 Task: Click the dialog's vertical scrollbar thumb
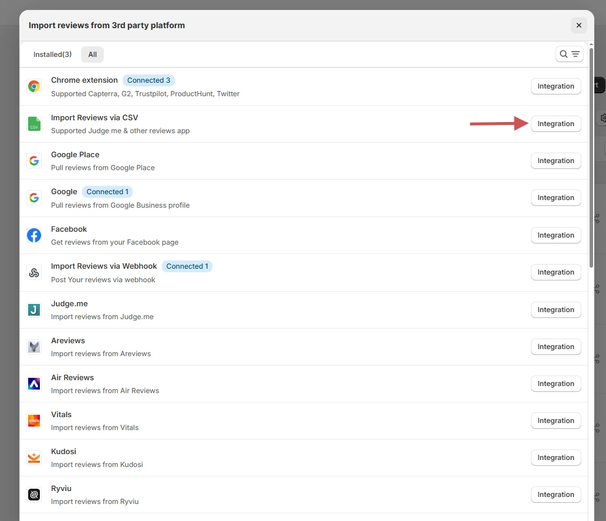click(591, 158)
